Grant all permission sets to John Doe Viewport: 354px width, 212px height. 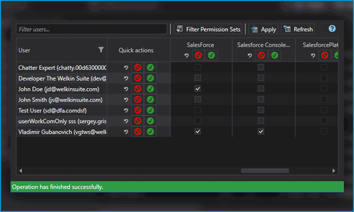pos(150,89)
